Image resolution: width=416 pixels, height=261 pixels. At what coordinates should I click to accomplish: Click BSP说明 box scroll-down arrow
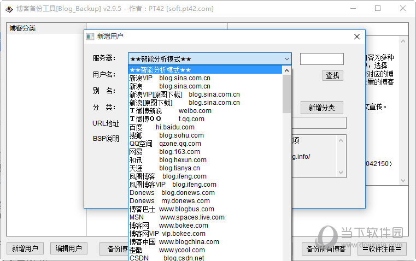coord(341,173)
